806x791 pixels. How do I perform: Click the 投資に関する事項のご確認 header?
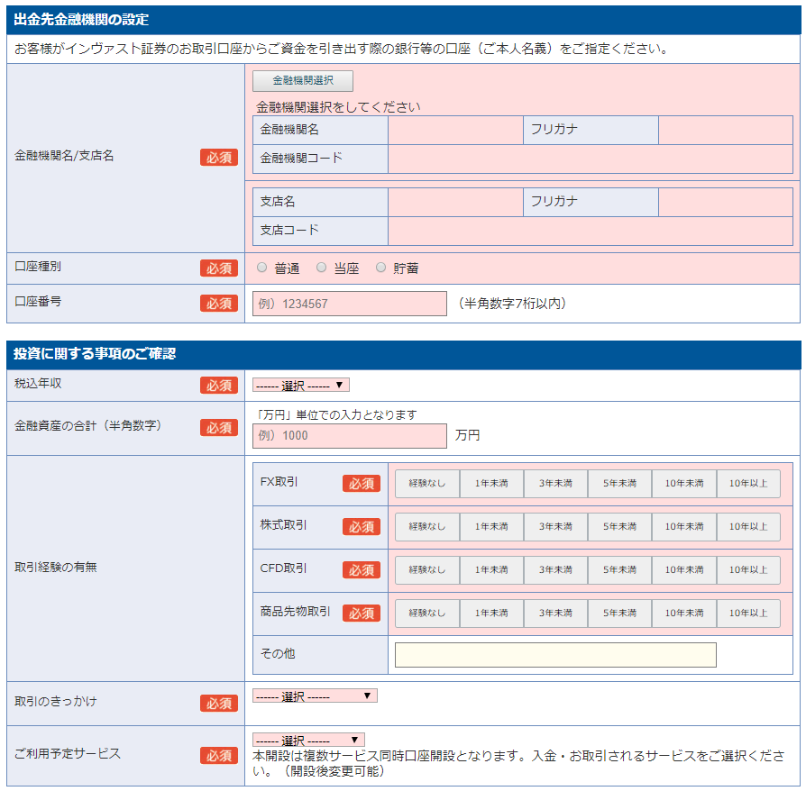point(404,354)
